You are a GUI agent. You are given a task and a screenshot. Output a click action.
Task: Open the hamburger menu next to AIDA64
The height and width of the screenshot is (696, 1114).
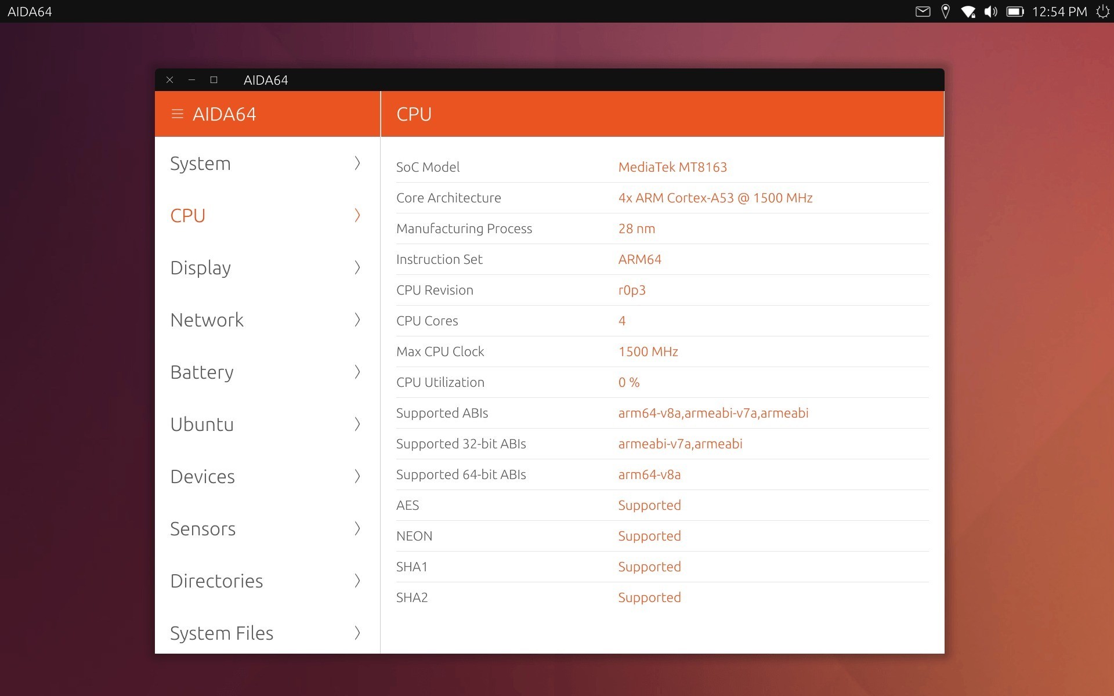click(x=178, y=114)
